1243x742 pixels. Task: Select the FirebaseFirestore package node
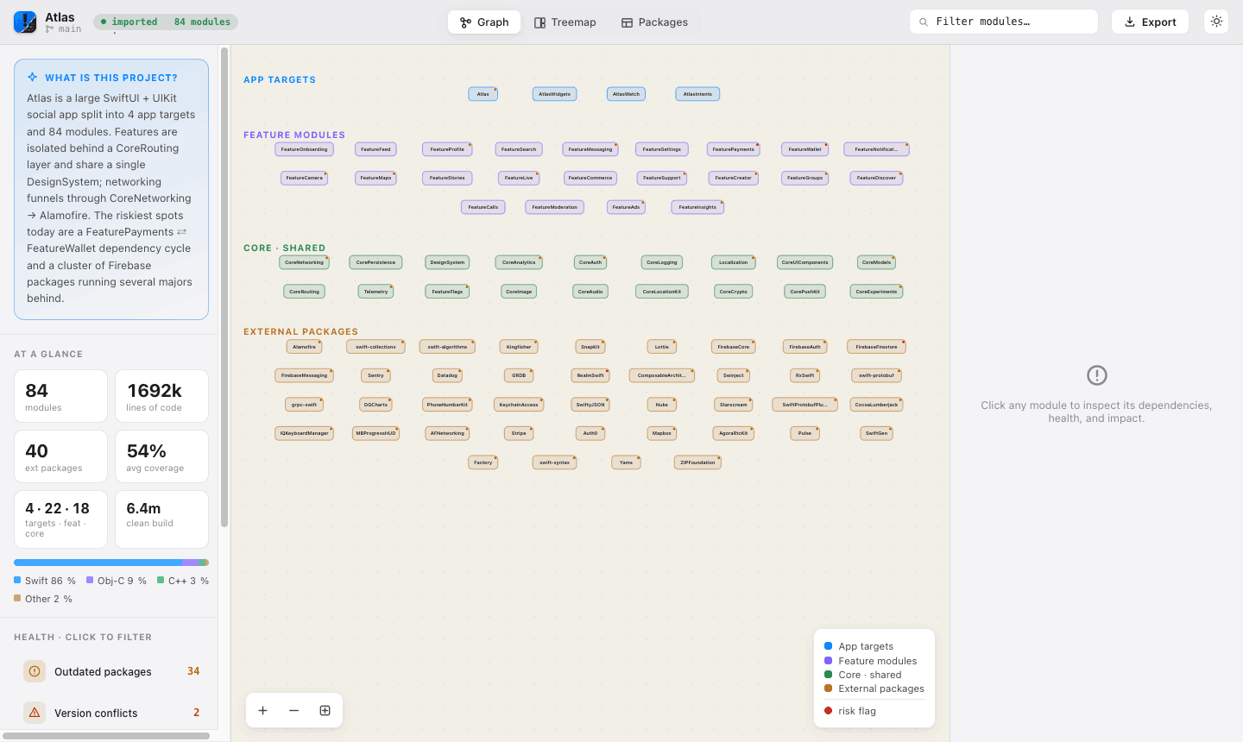[x=876, y=347]
